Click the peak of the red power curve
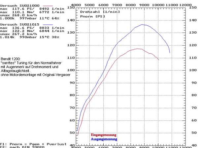Screen dimensions: 198x148 138,49
